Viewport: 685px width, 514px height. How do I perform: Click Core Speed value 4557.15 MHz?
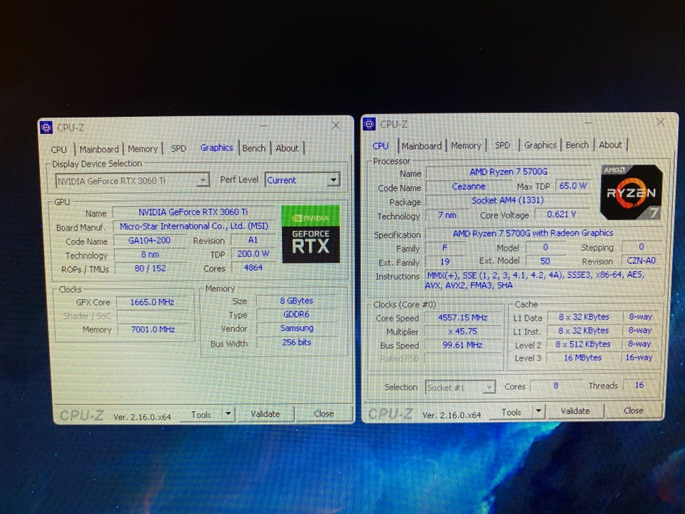462,318
